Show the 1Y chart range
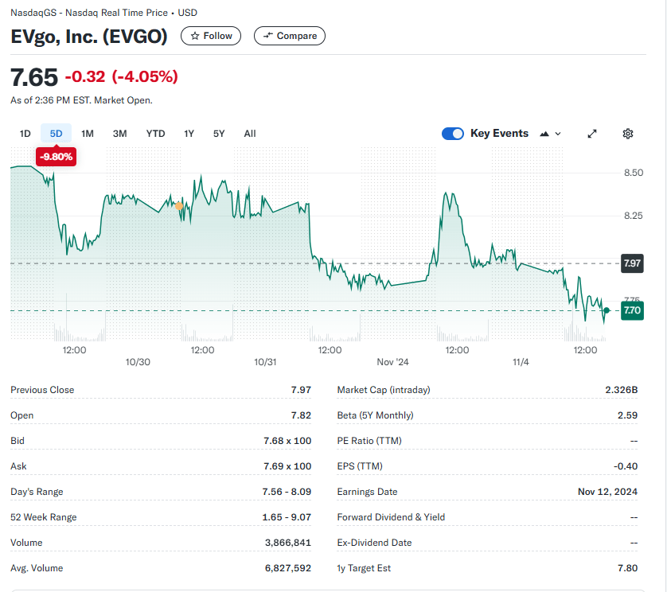This screenshot has width=667, height=592. [189, 134]
